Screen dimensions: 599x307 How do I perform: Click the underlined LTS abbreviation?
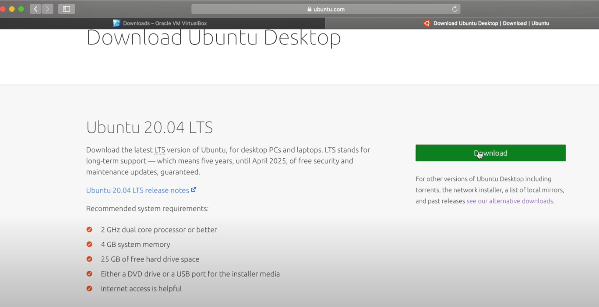pos(160,150)
